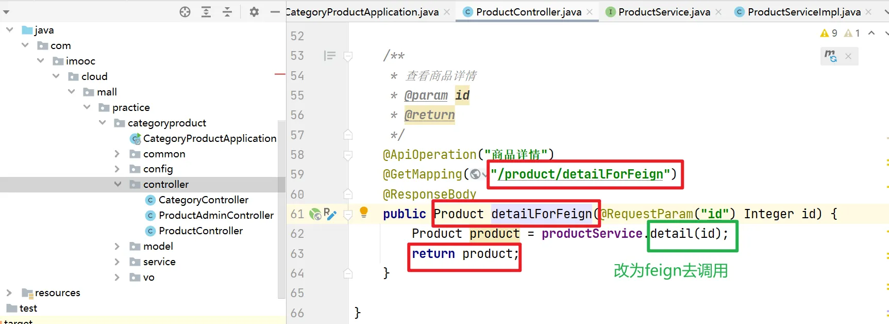Image resolution: width=889 pixels, height=324 pixels.
Task: Click the Expand All icon in project toolbar
Action: pyautogui.click(x=206, y=12)
